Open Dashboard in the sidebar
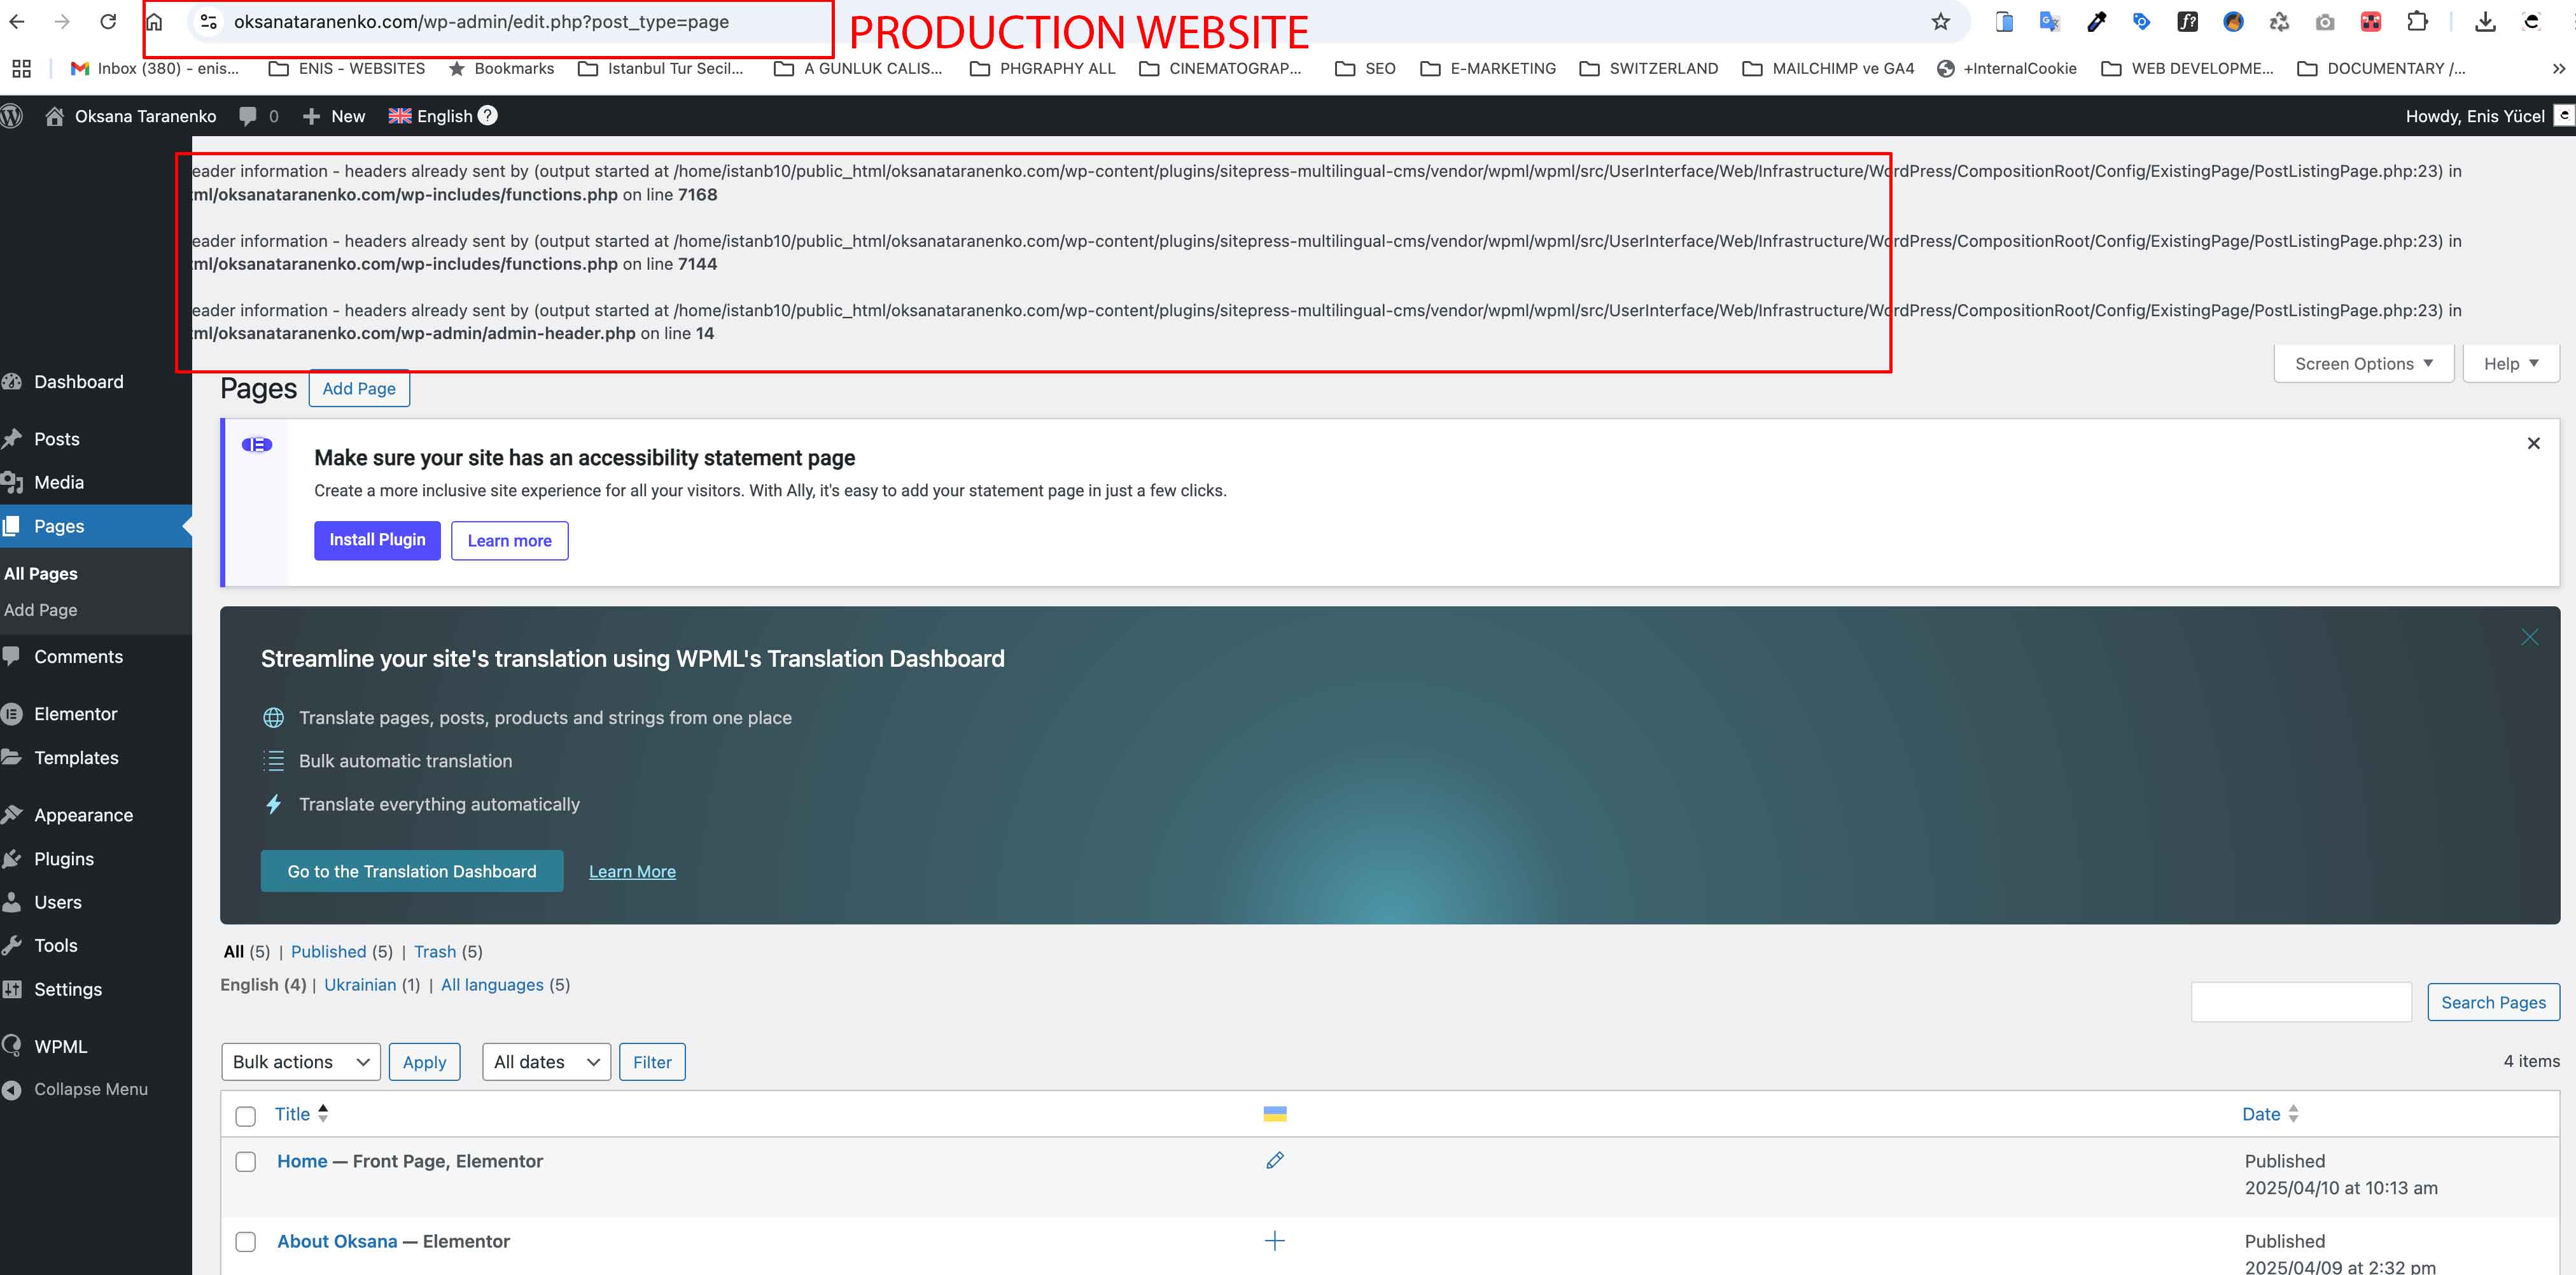 click(x=78, y=382)
